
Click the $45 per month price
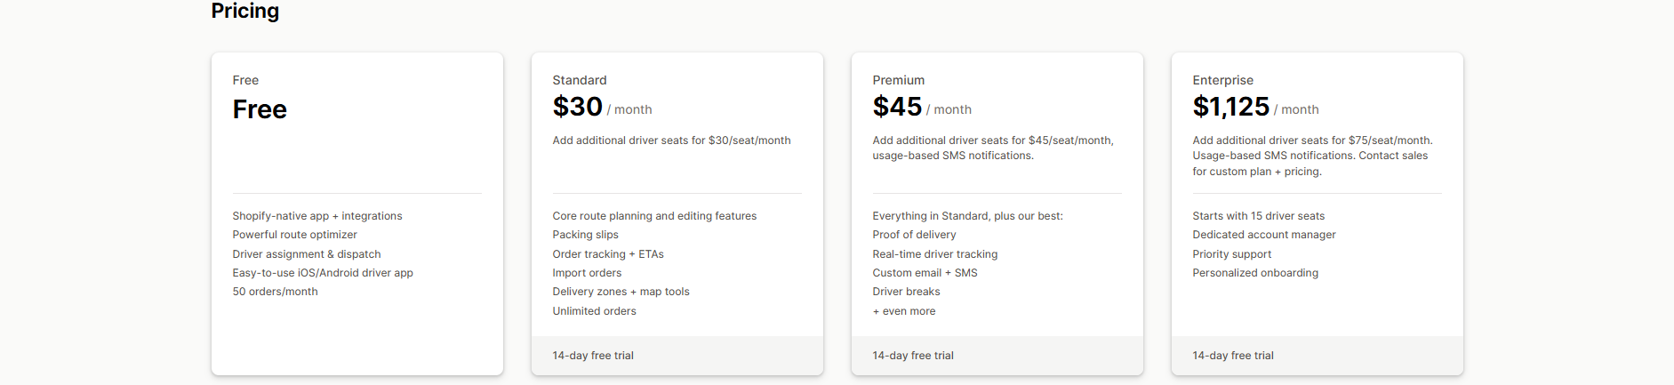tap(897, 108)
